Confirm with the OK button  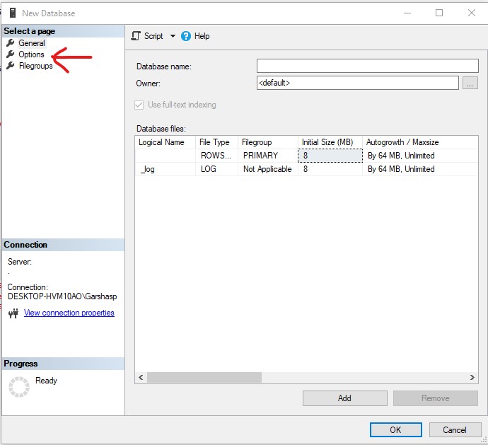[395, 429]
